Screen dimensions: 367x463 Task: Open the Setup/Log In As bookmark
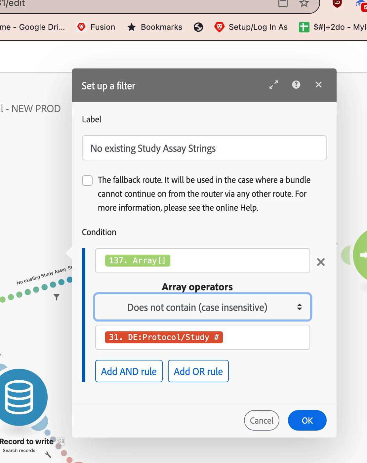[x=251, y=27]
